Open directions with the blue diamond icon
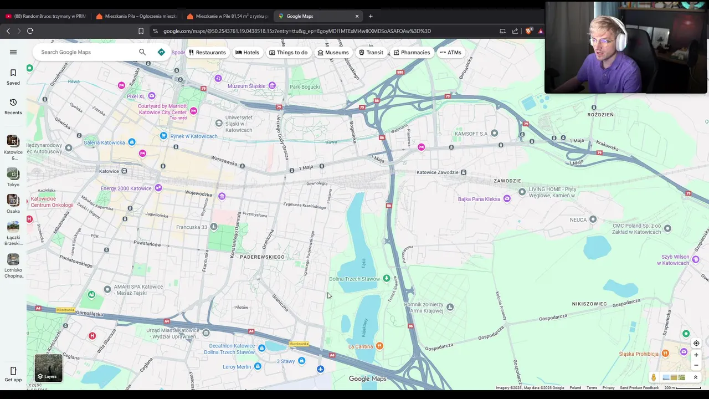This screenshot has width=709, height=399. [161, 52]
